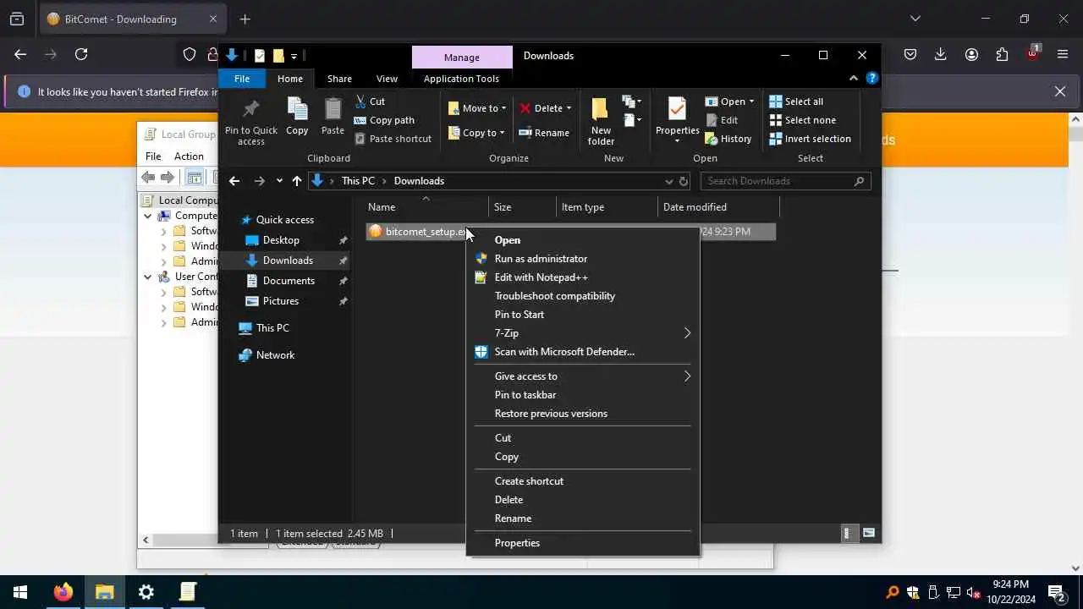This screenshot has width=1083, height=609.
Task: Click Copy path in ribbon
Action: pos(384,120)
